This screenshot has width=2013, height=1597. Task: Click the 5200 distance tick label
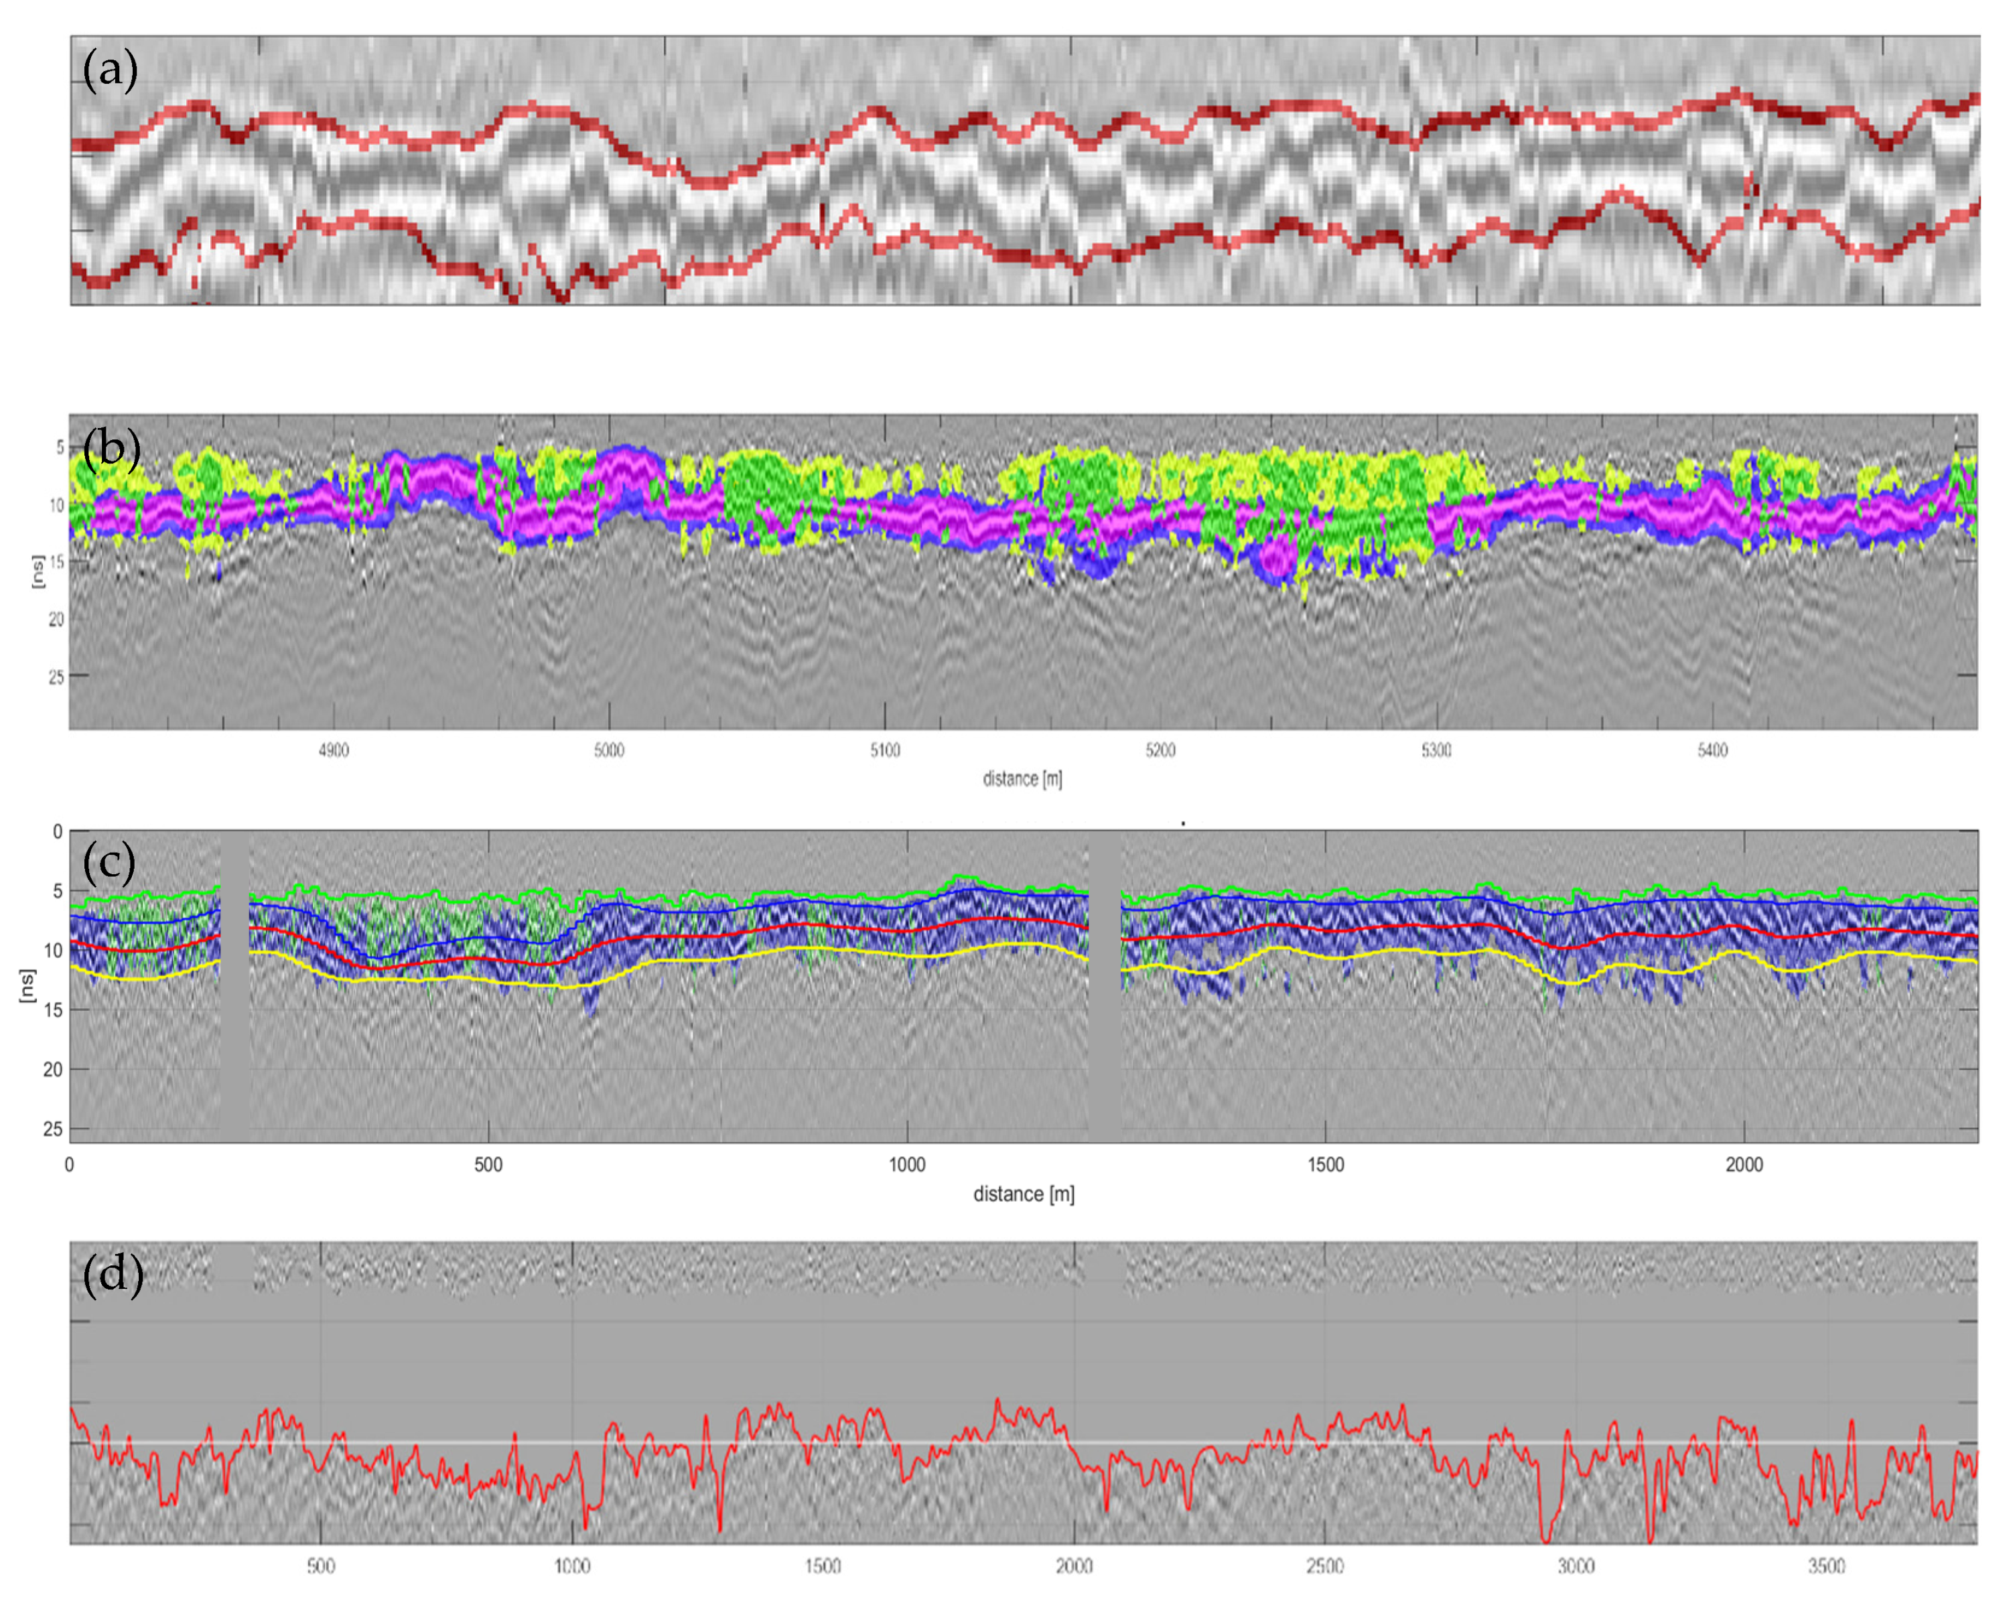click(1160, 750)
